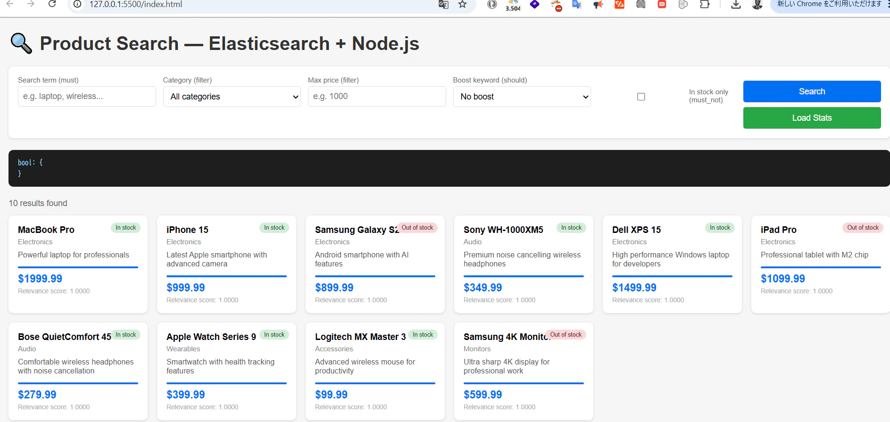The height and width of the screenshot is (422, 890).
Task: Open the orange square extension icon
Action: click(619, 4)
